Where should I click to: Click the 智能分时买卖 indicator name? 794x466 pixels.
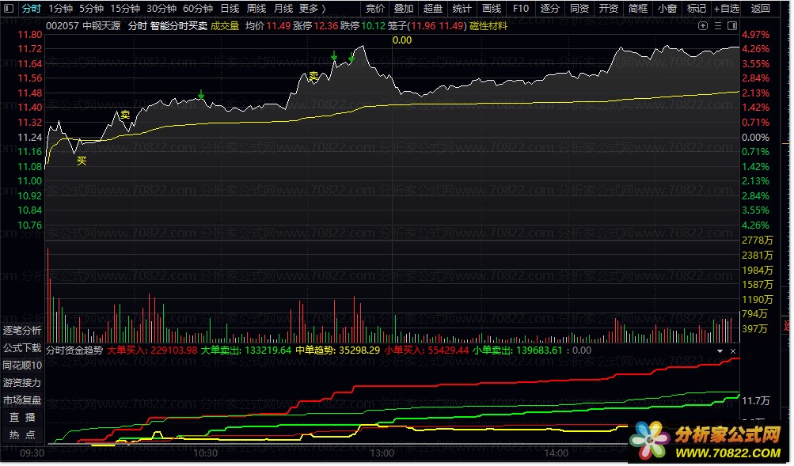pyautogui.click(x=179, y=26)
